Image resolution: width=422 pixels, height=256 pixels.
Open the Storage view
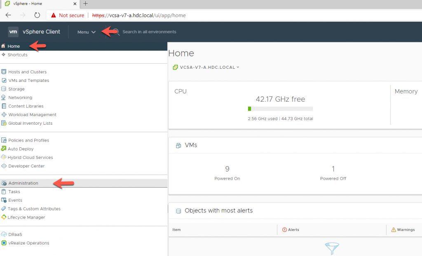pos(16,89)
